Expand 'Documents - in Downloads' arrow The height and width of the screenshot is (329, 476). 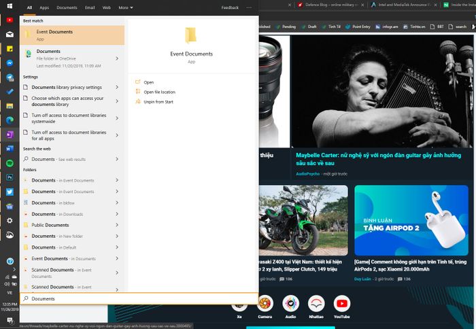117,214
